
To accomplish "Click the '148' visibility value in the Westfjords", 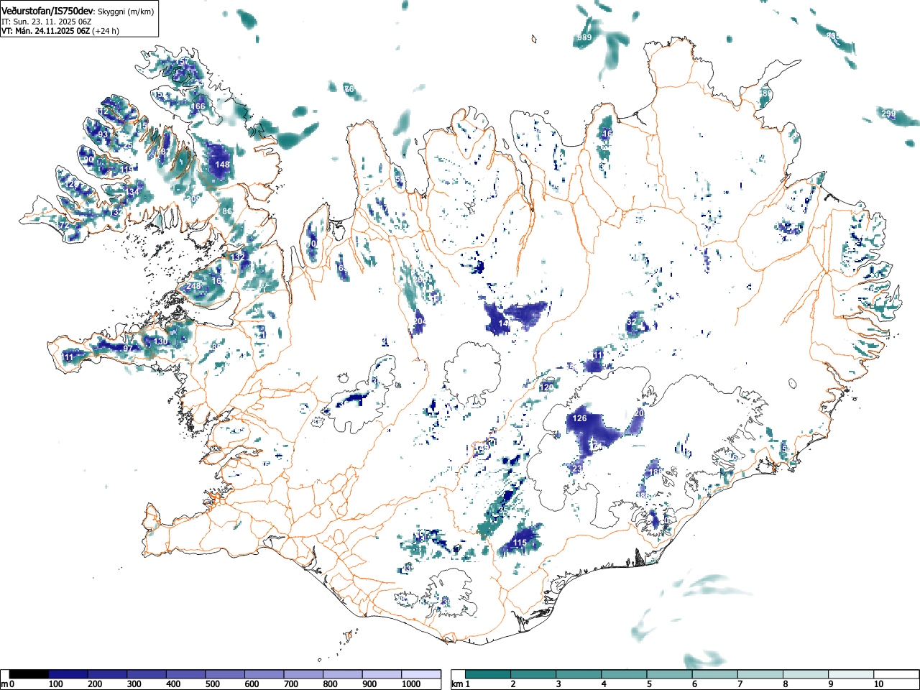I will pyautogui.click(x=223, y=165).
